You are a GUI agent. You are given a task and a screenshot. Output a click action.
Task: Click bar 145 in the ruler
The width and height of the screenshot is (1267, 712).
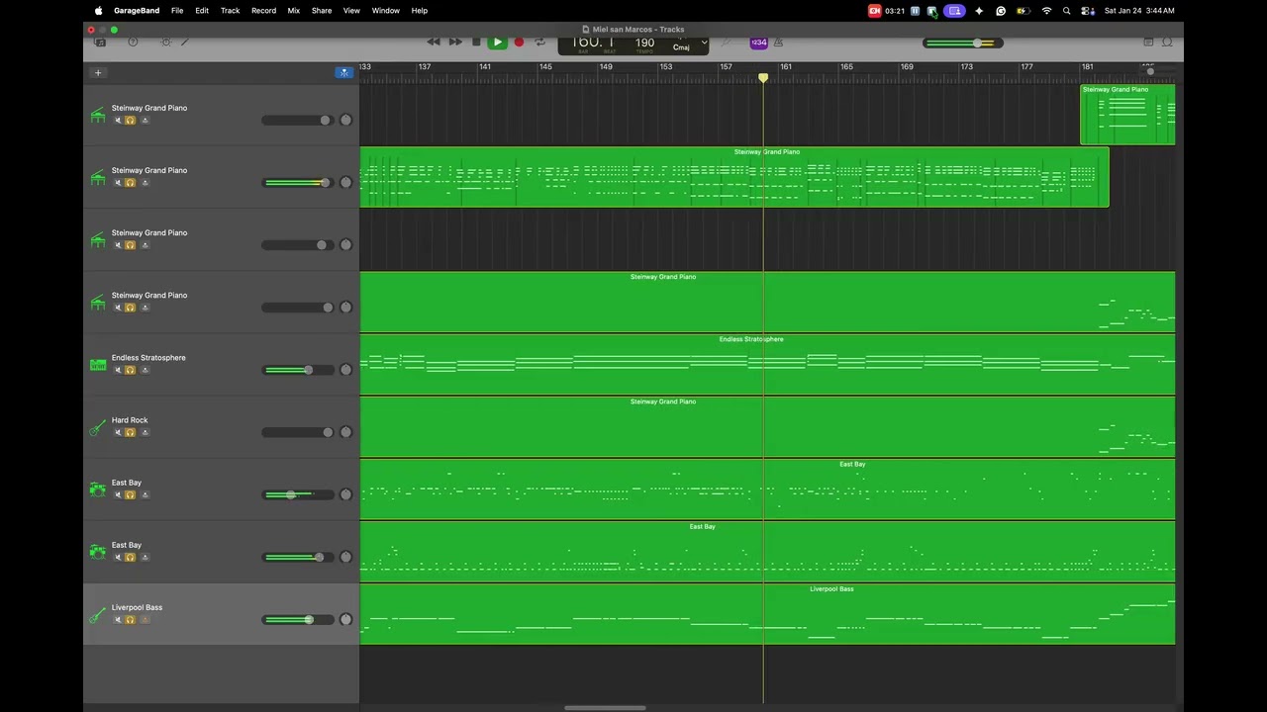[x=545, y=67]
